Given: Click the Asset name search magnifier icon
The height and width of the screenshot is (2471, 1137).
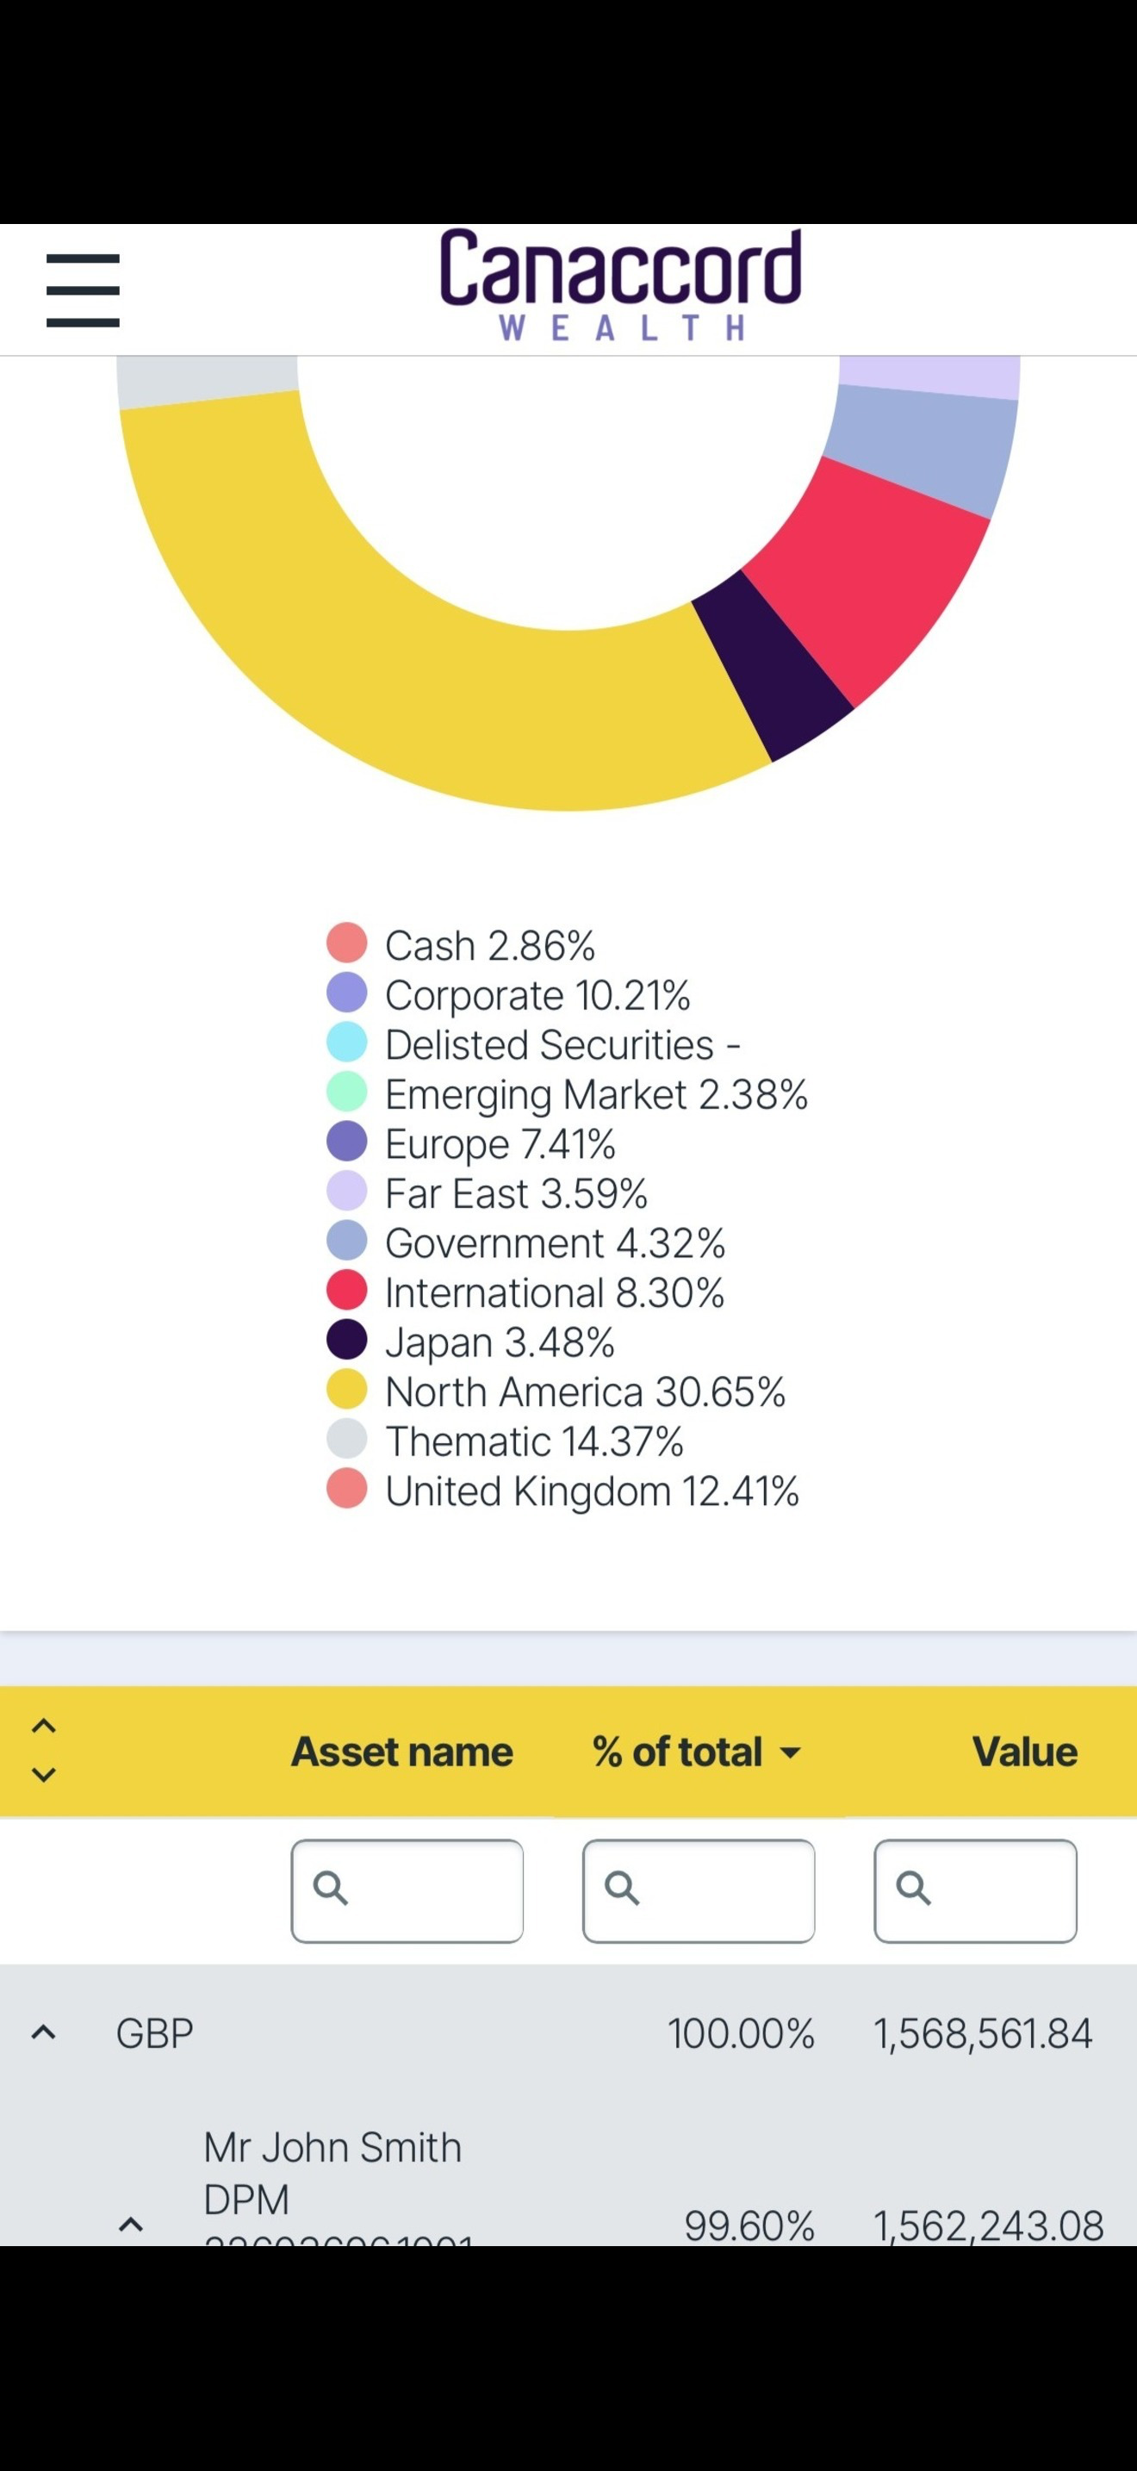Looking at the screenshot, I should pos(331,1887).
